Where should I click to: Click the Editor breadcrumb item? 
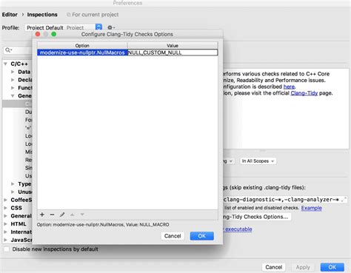[x=10, y=15]
